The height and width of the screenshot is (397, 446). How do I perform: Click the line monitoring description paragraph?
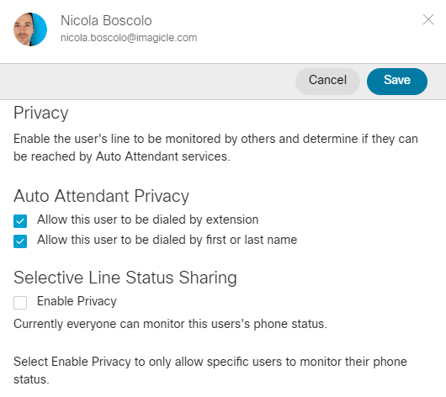(x=215, y=147)
